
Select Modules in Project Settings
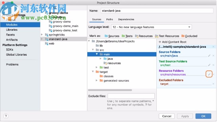[x=20, y=25]
